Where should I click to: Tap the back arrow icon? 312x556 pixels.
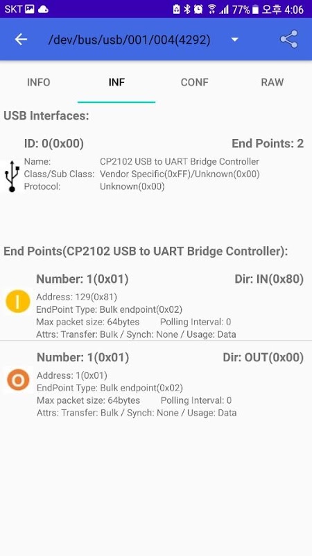click(x=21, y=40)
